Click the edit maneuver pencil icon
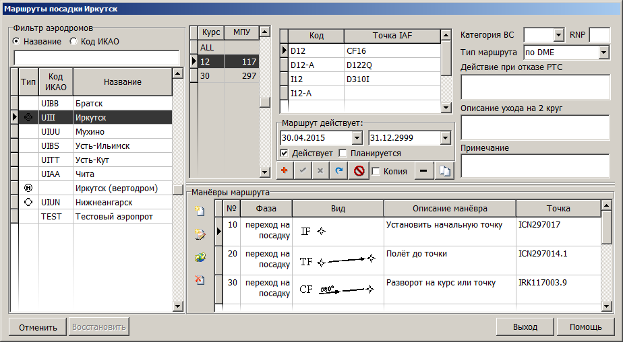The image size is (623, 342). click(x=200, y=234)
